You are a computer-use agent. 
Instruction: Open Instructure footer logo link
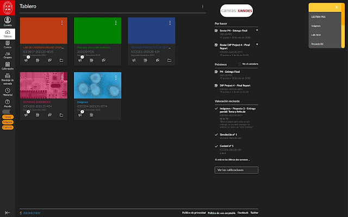[x=30, y=213]
